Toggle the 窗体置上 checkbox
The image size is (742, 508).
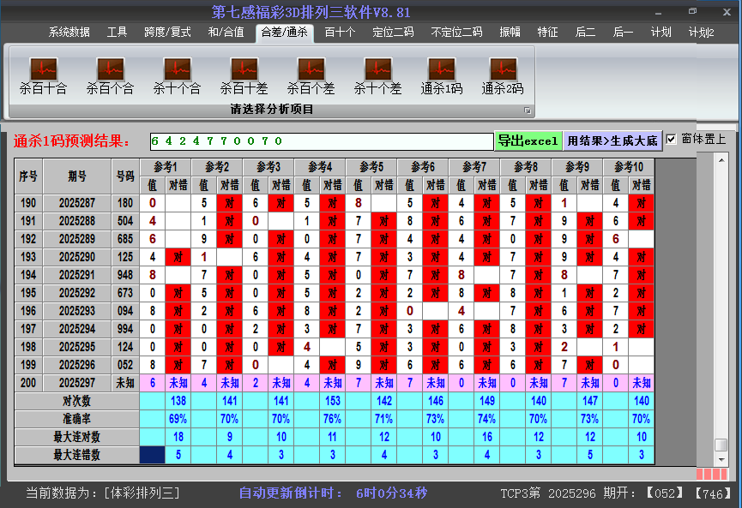[x=672, y=139]
